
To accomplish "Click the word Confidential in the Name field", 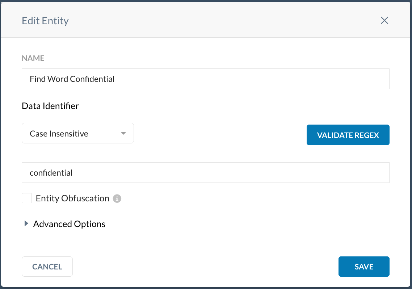I will click(92, 79).
